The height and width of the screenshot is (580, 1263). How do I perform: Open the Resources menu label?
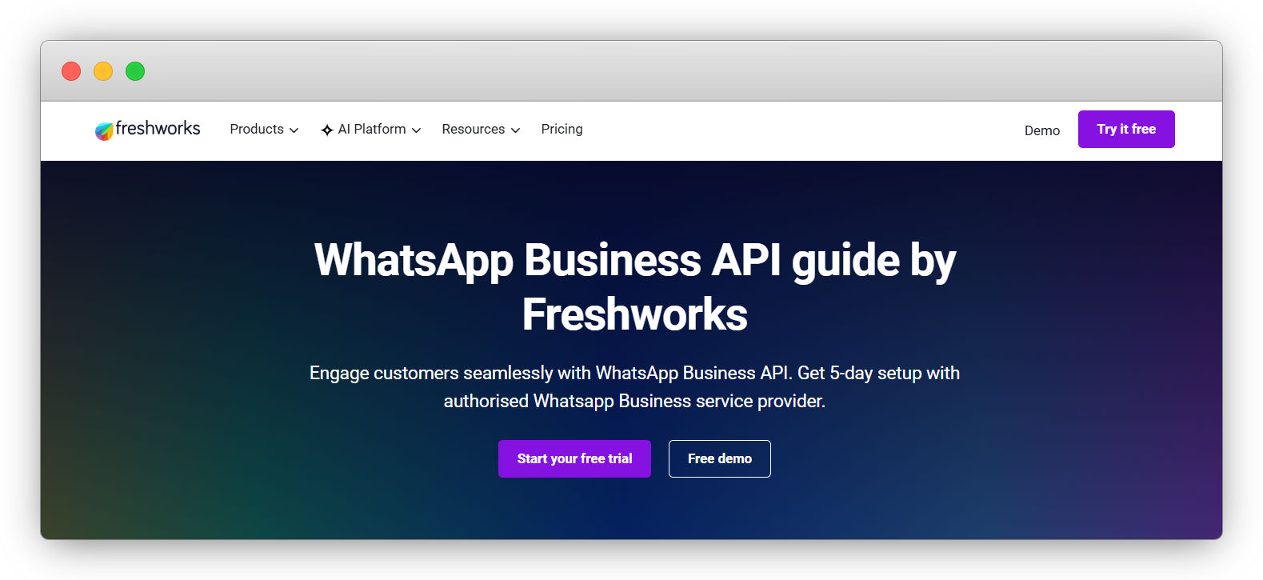[474, 129]
